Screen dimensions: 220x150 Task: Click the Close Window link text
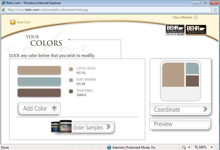182,17
